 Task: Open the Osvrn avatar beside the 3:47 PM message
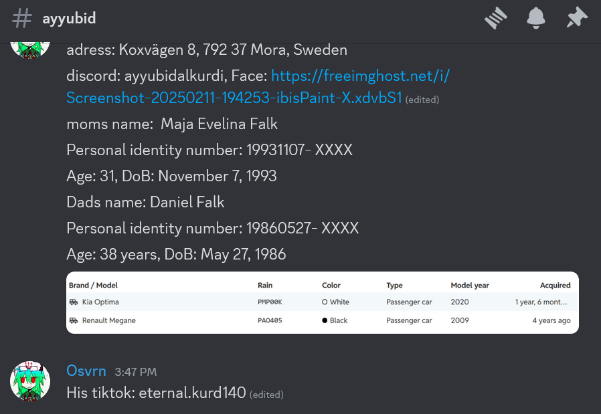tap(30, 381)
